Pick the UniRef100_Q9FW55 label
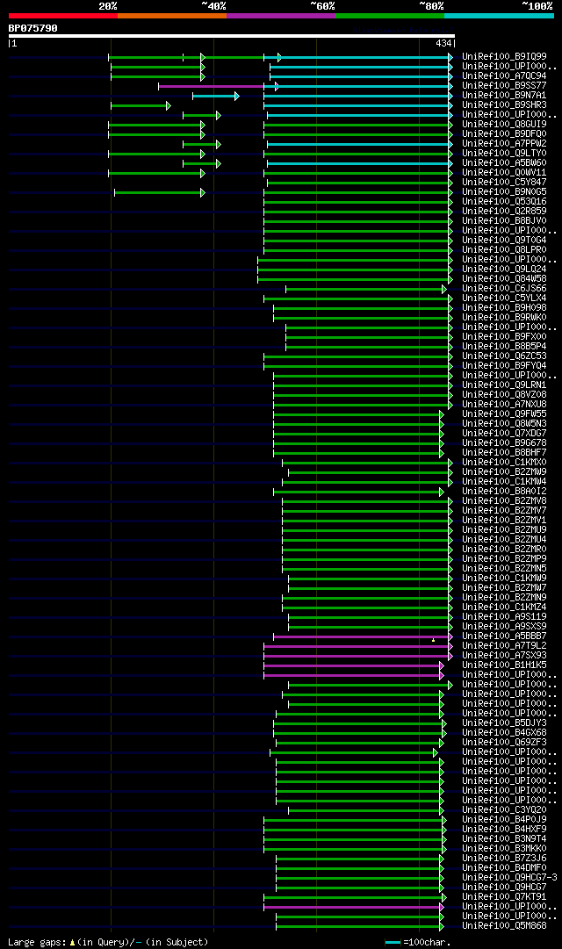This screenshot has height=949, width=562. pyautogui.click(x=504, y=414)
